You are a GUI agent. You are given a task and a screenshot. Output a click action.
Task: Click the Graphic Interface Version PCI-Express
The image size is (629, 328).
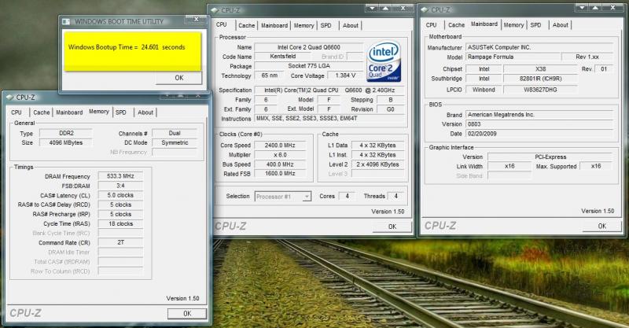550,157
